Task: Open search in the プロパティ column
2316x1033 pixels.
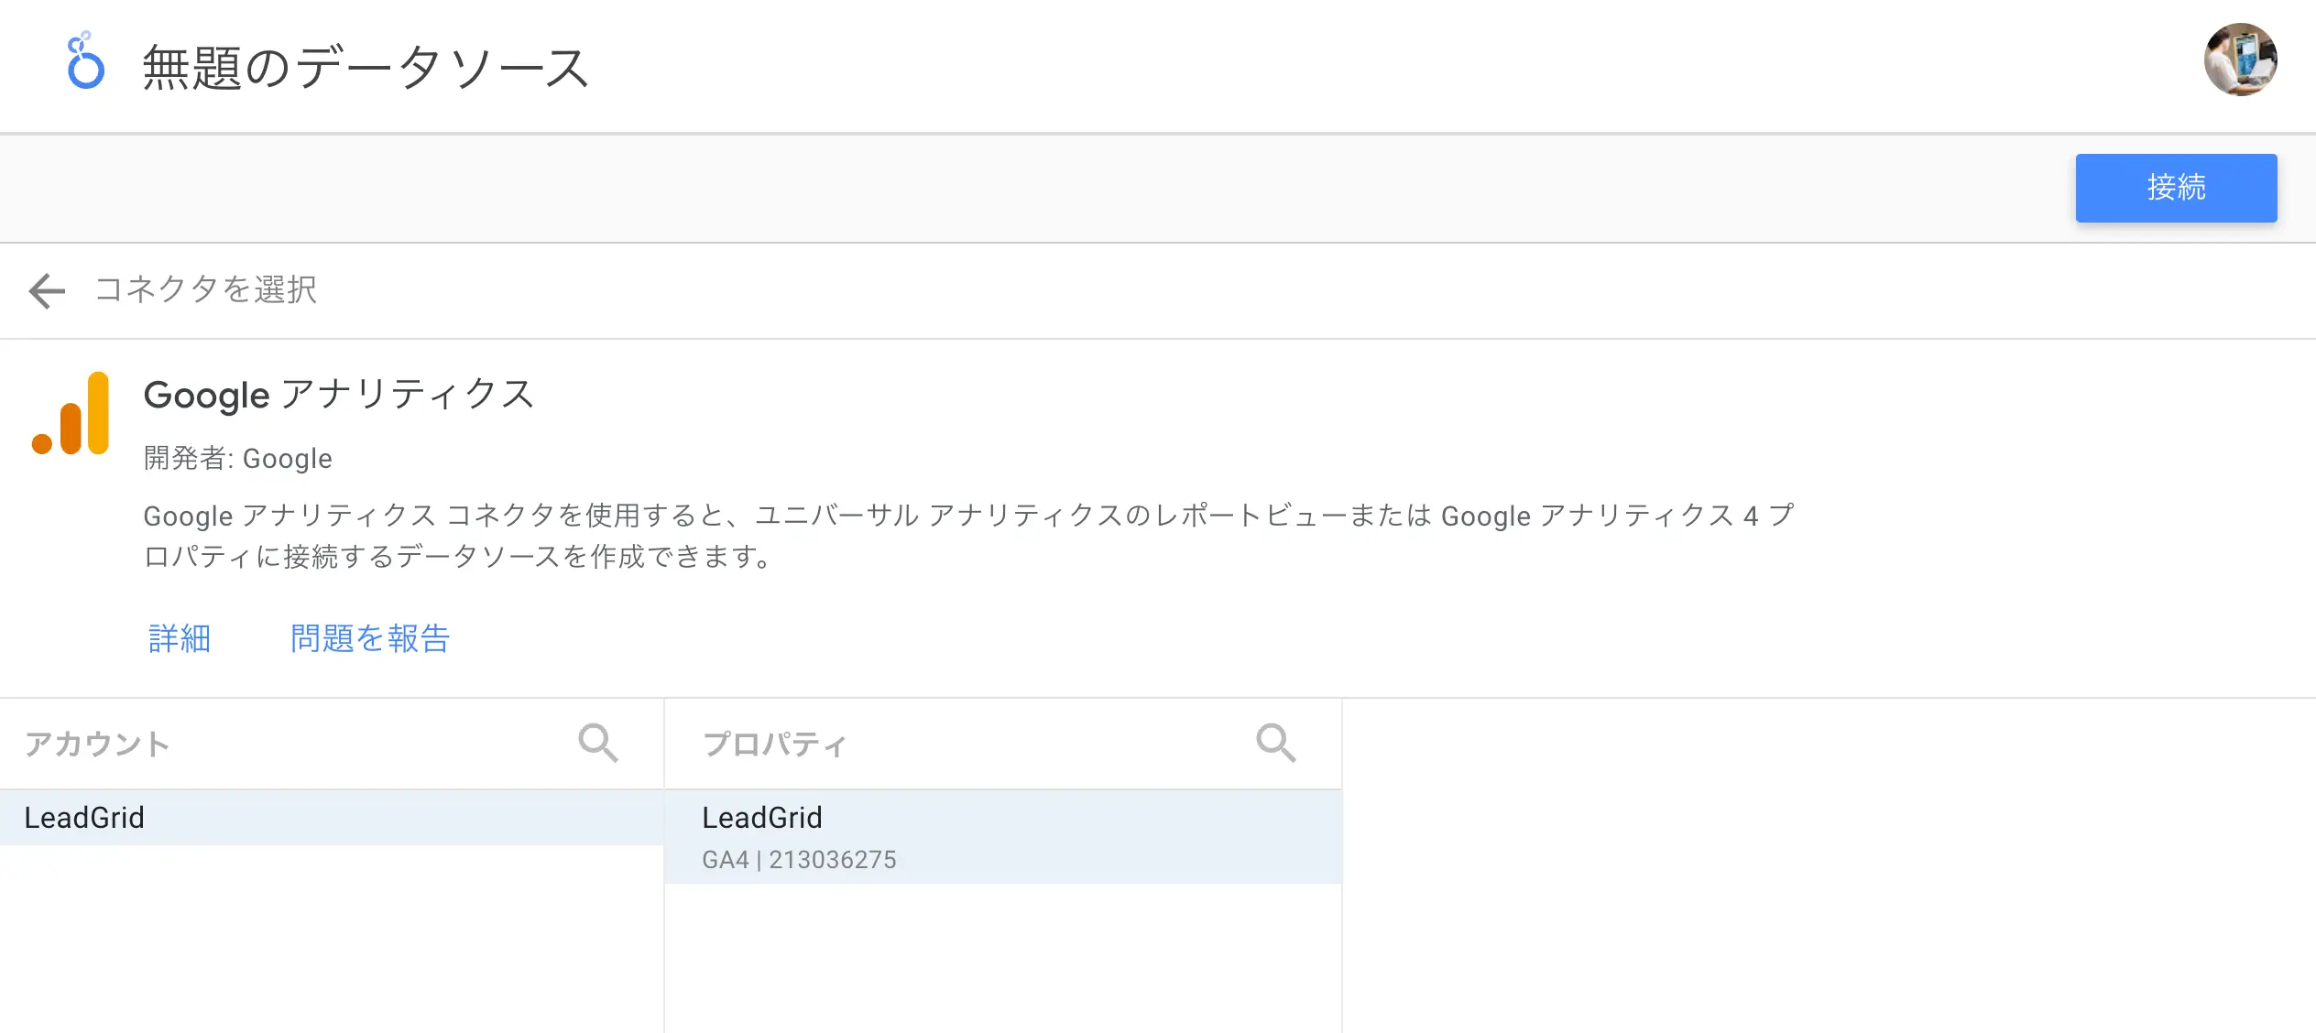Action: (x=1275, y=743)
